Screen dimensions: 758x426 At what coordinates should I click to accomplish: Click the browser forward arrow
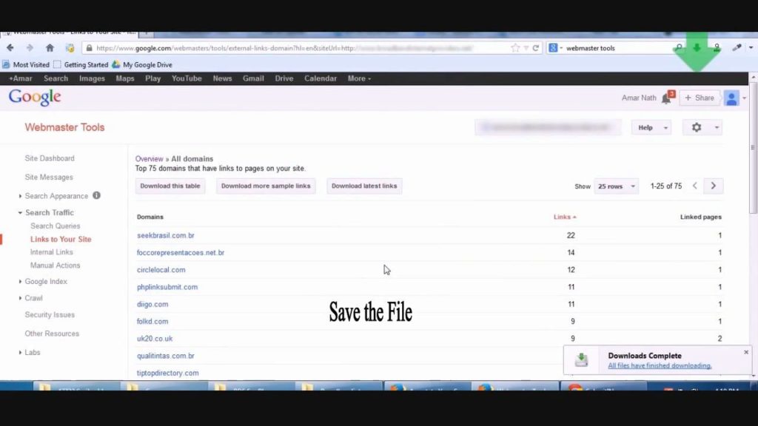30,48
